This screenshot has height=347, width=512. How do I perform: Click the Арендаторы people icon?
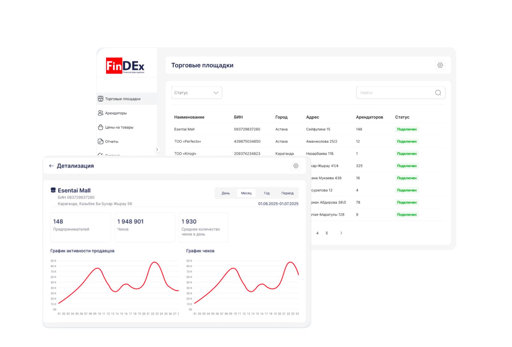pos(100,113)
